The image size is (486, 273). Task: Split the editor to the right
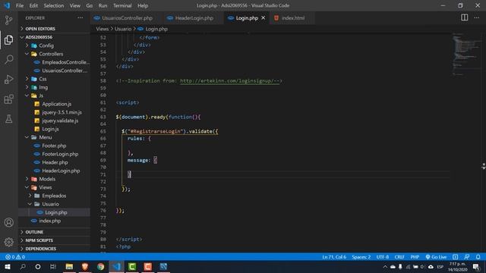pos(464,17)
